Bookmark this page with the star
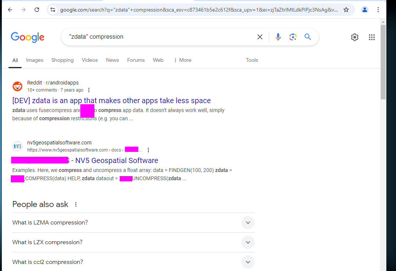396x271 pixels. pyautogui.click(x=346, y=10)
